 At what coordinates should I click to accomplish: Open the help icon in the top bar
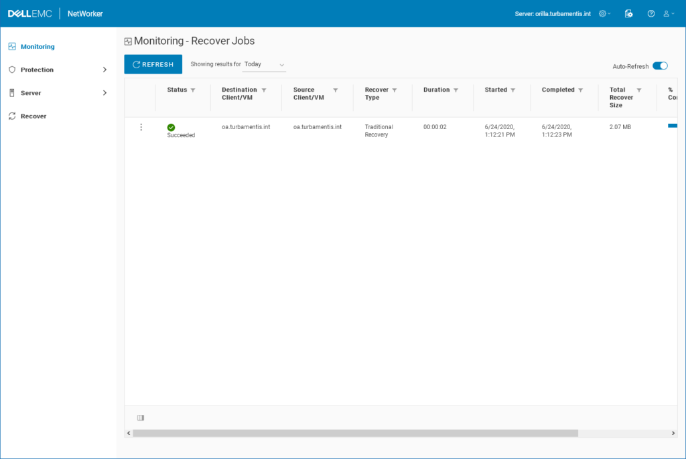tap(650, 13)
